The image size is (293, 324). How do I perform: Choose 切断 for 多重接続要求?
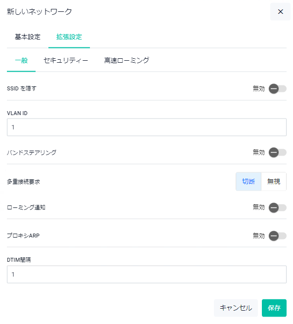(249, 181)
